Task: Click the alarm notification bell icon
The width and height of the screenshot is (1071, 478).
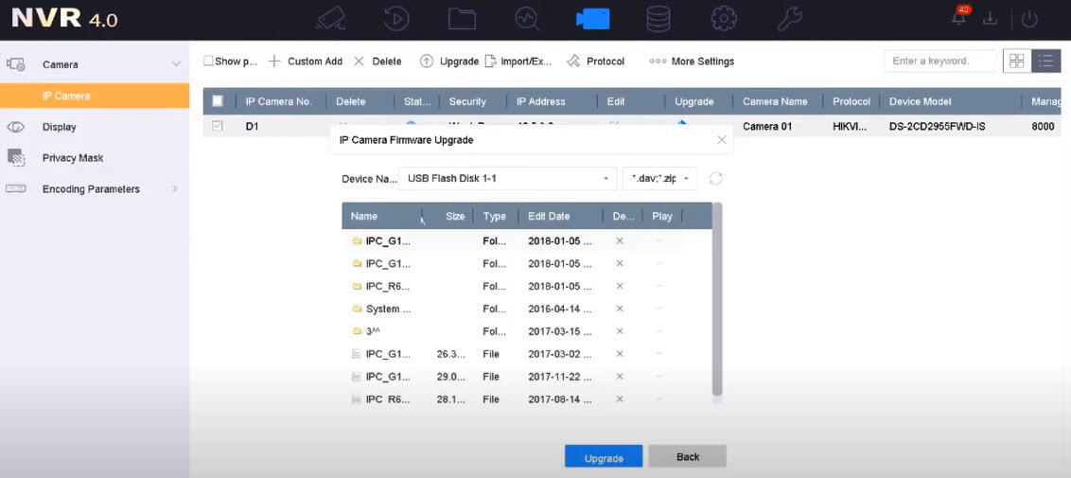Action: (959, 18)
